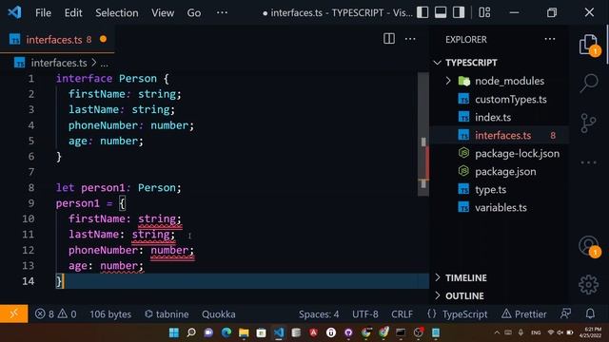Image resolution: width=609 pixels, height=342 pixels.
Task: Open notifications bell in status bar
Action: (590, 313)
